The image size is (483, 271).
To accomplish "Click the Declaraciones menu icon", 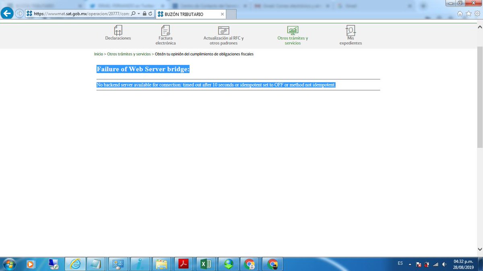I will [x=118, y=30].
